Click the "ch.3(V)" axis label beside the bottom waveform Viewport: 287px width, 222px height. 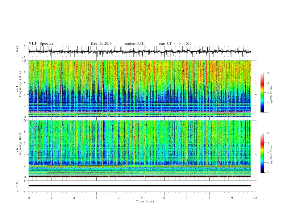click(17, 186)
